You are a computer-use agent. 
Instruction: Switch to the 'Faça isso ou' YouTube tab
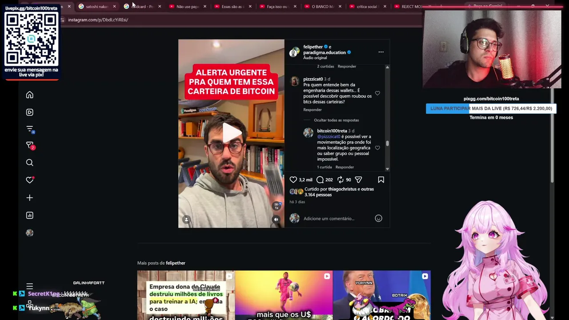click(278, 6)
